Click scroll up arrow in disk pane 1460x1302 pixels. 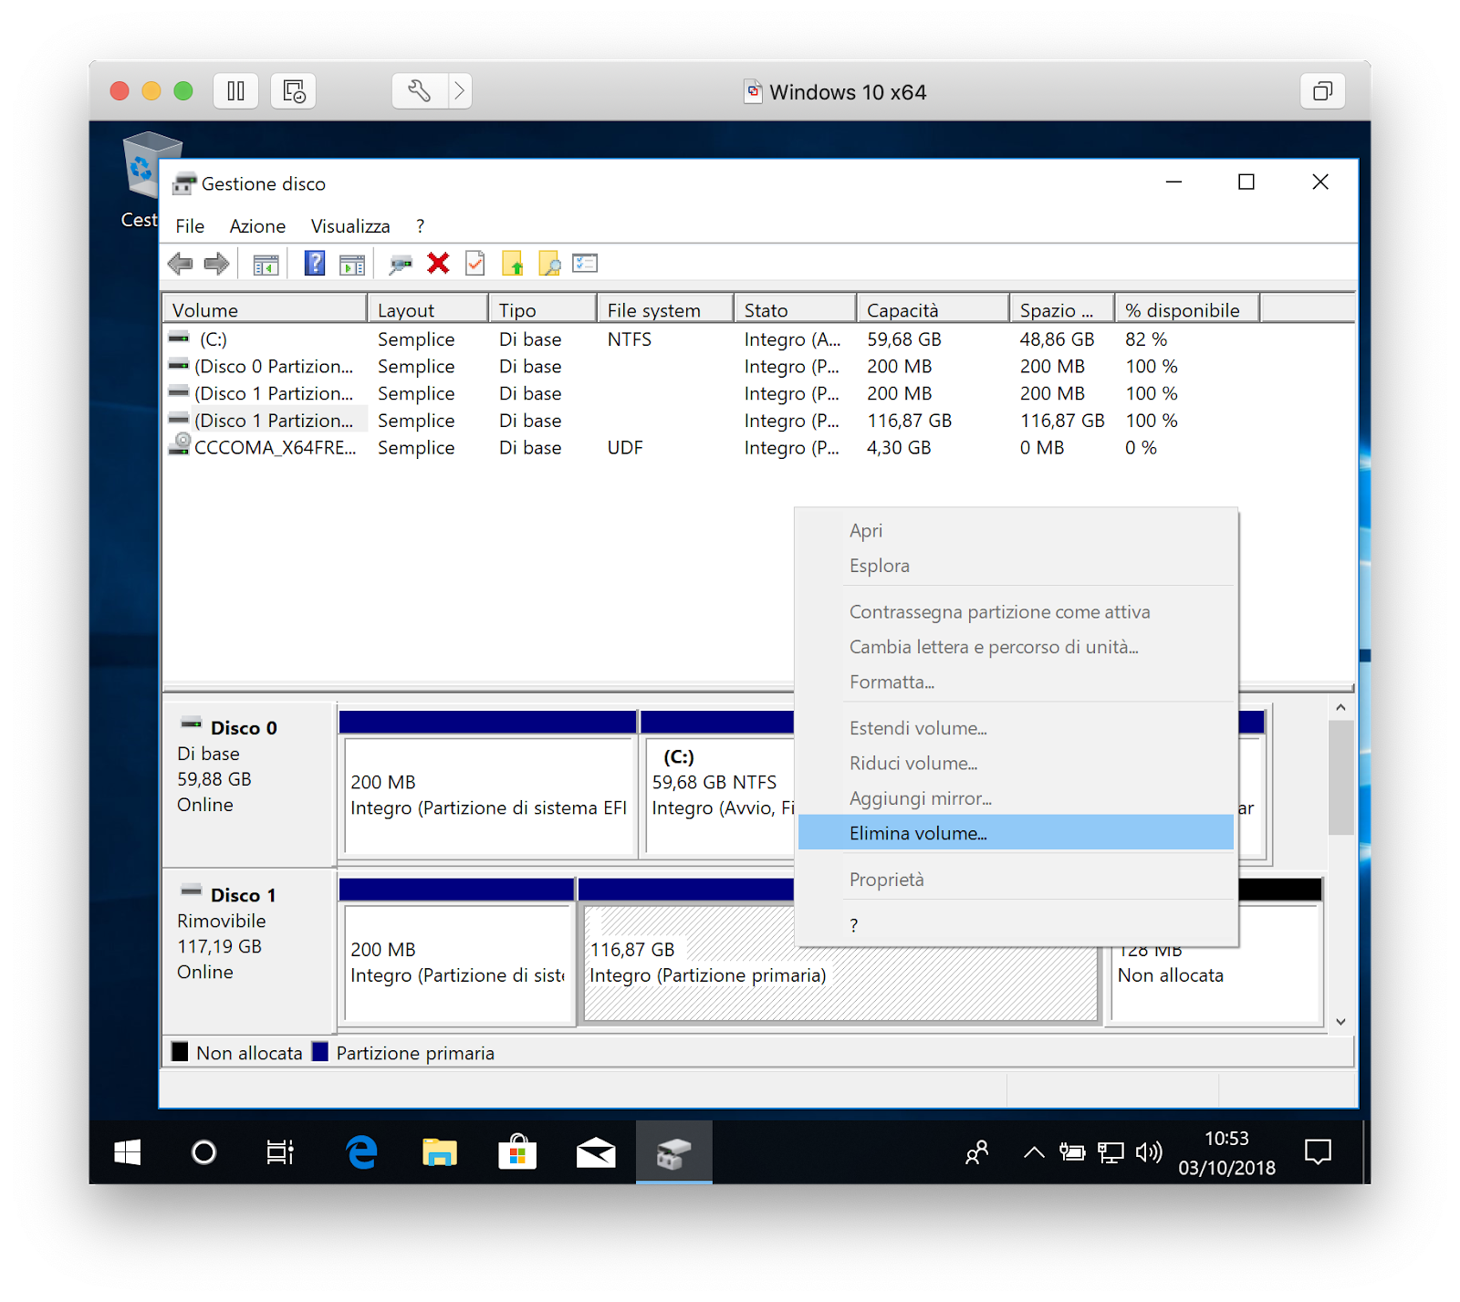[1340, 708]
